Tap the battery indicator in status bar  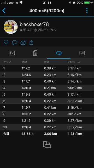point(87,3)
